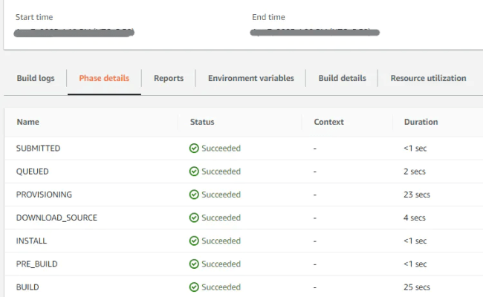Open the Resource utilization tab
This screenshot has width=483, height=297.
[x=428, y=78]
